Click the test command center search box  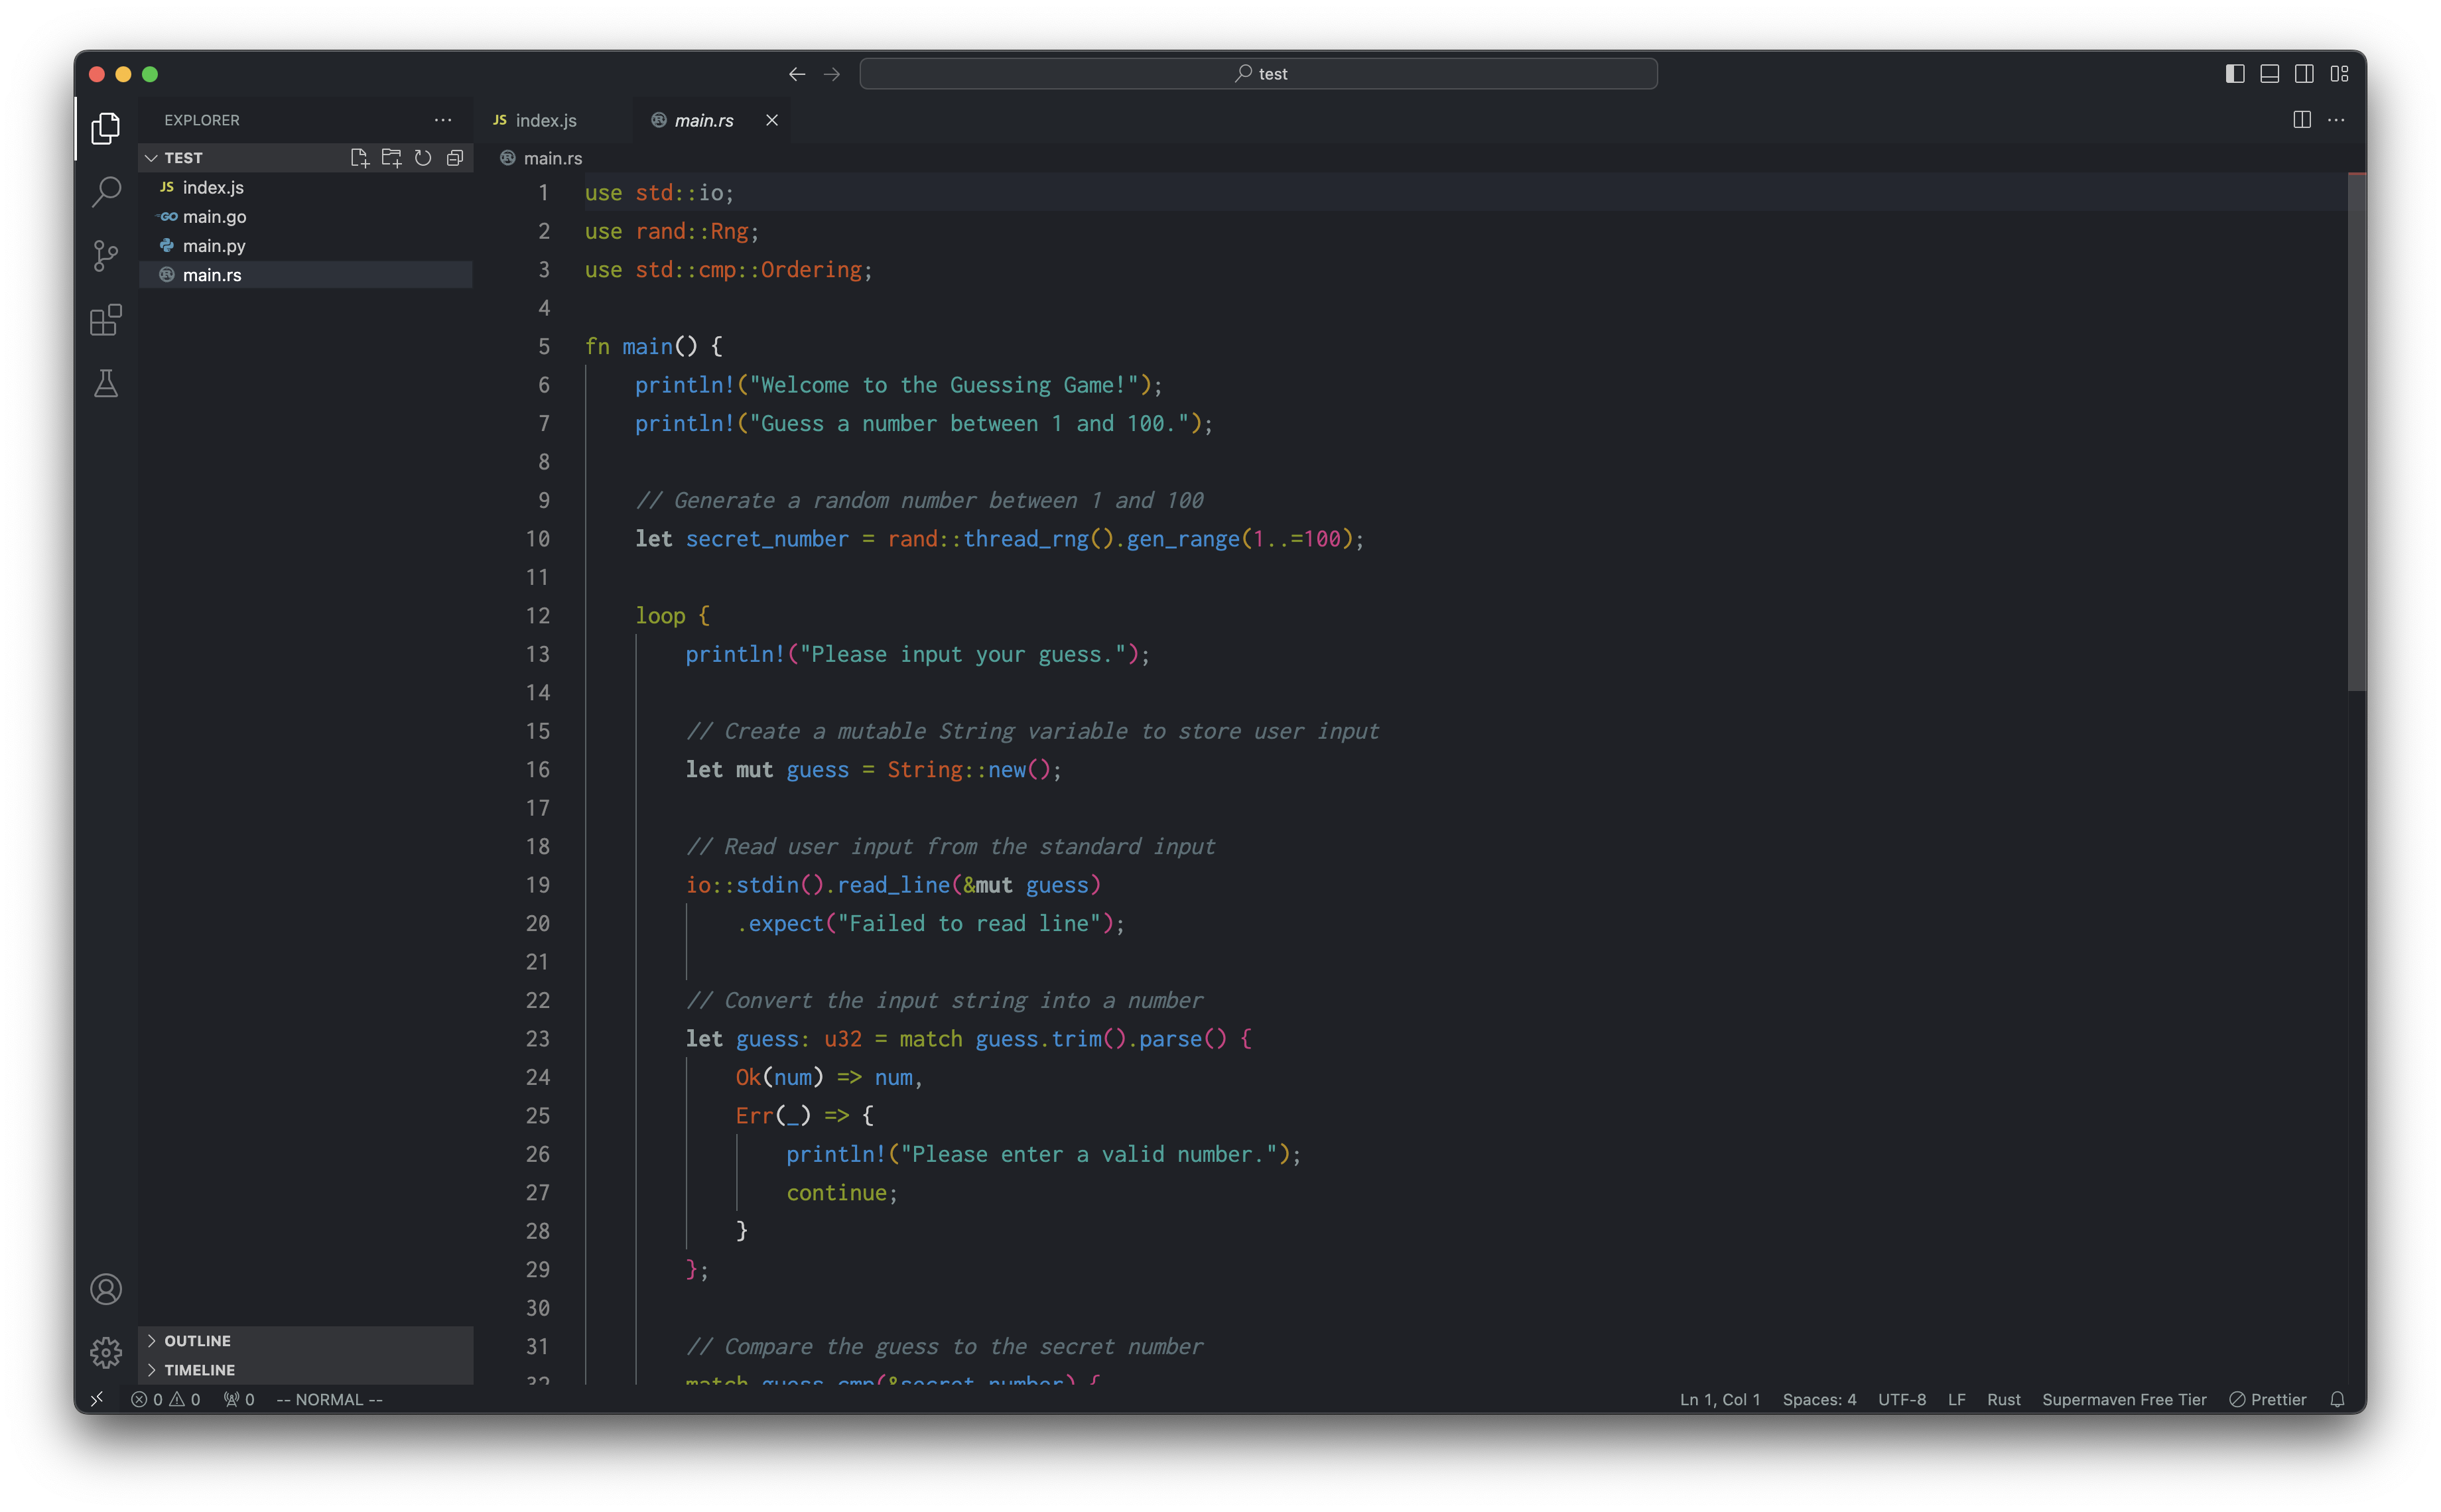pyautogui.click(x=1258, y=74)
